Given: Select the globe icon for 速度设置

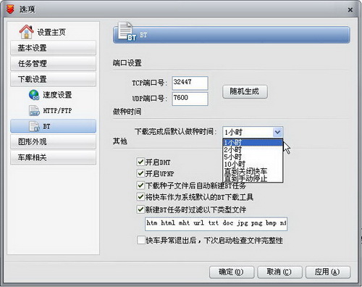Looking at the screenshot, I should coord(34,95).
